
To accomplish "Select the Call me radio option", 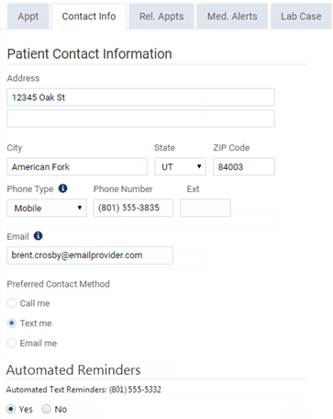I will click(x=12, y=303).
